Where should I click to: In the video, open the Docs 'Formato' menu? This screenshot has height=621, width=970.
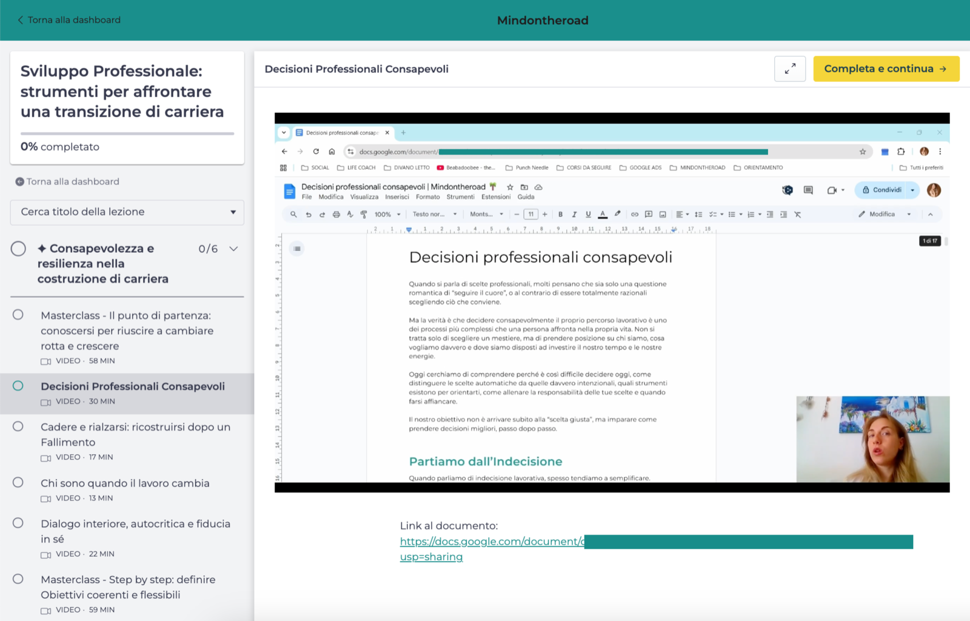(428, 197)
